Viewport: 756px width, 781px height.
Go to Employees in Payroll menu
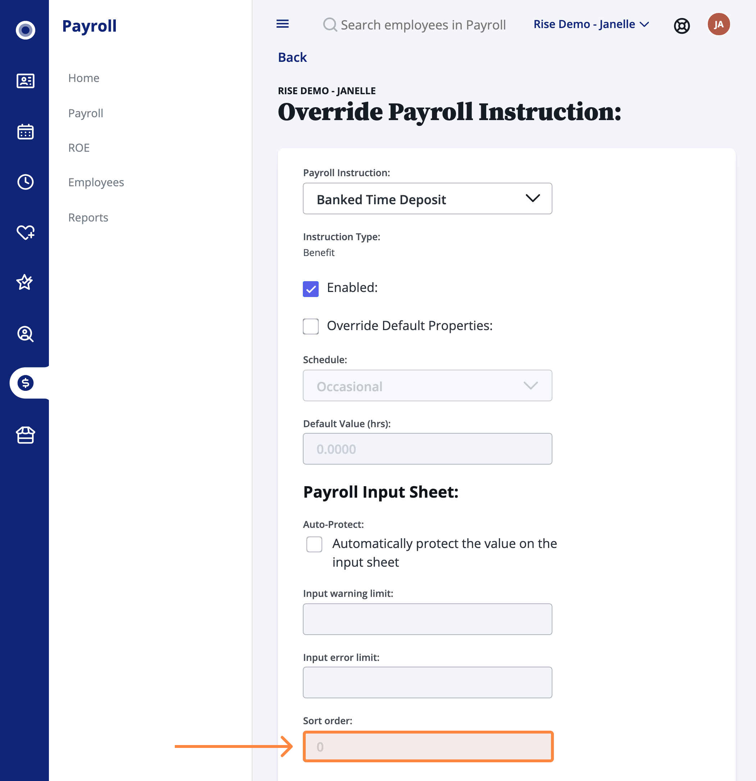click(96, 182)
